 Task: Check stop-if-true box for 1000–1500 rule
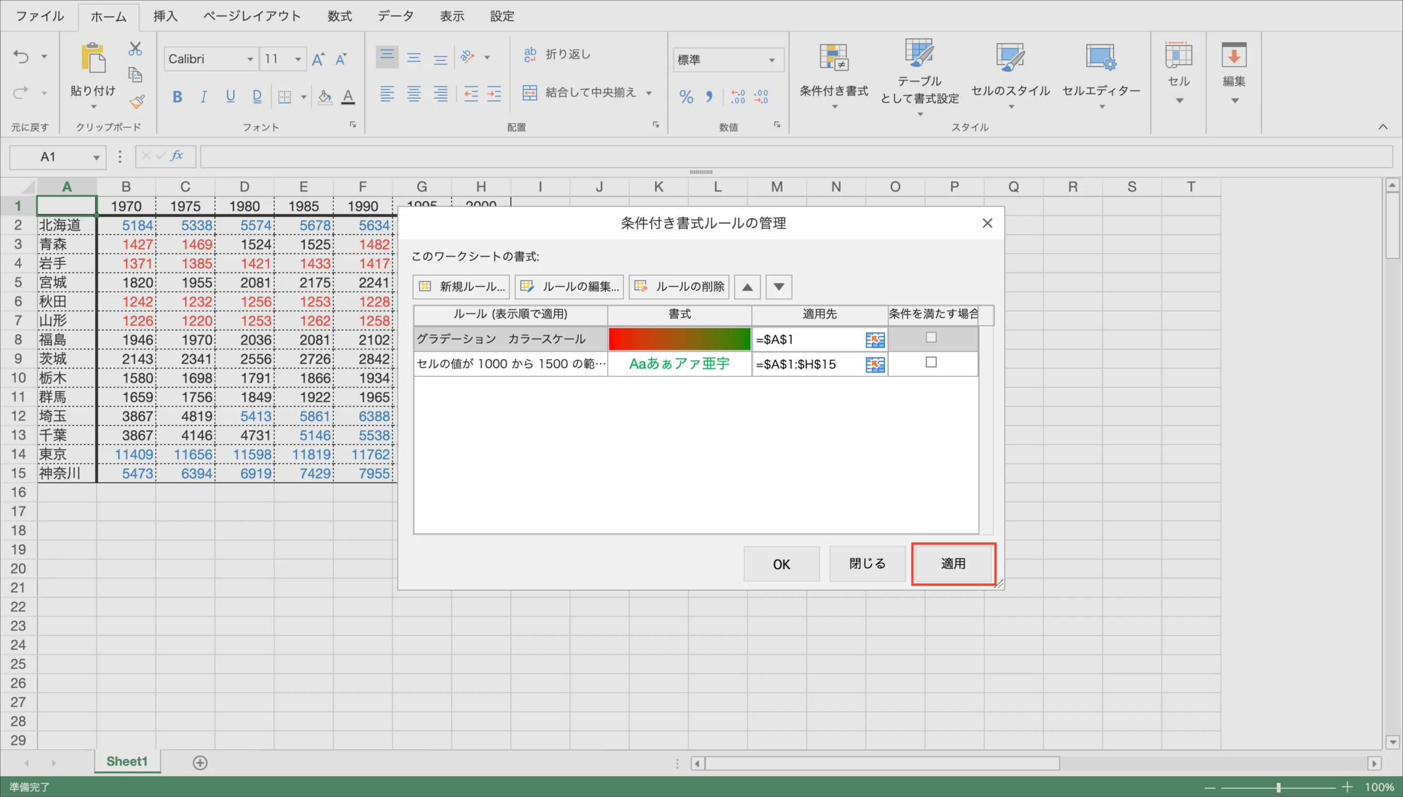pyautogui.click(x=931, y=362)
